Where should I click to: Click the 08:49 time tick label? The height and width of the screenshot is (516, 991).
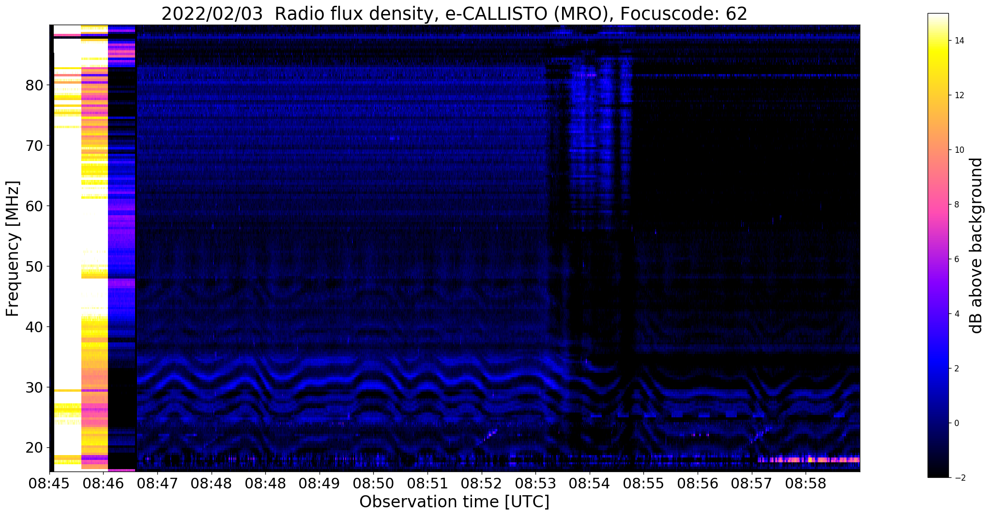pos(320,484)
